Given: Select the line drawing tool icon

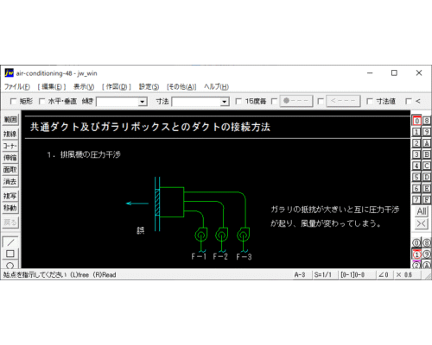Looking at the screenshot, I should [10, 242].
